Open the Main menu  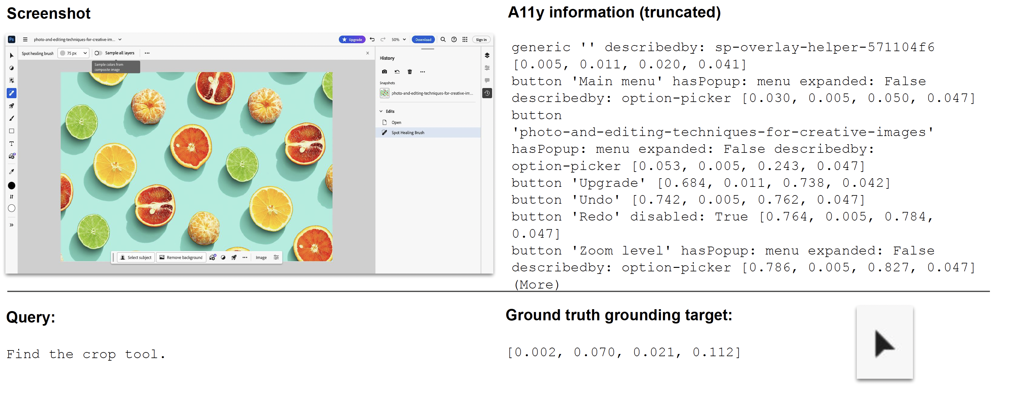pyautogui.click(x=25, y=39)
